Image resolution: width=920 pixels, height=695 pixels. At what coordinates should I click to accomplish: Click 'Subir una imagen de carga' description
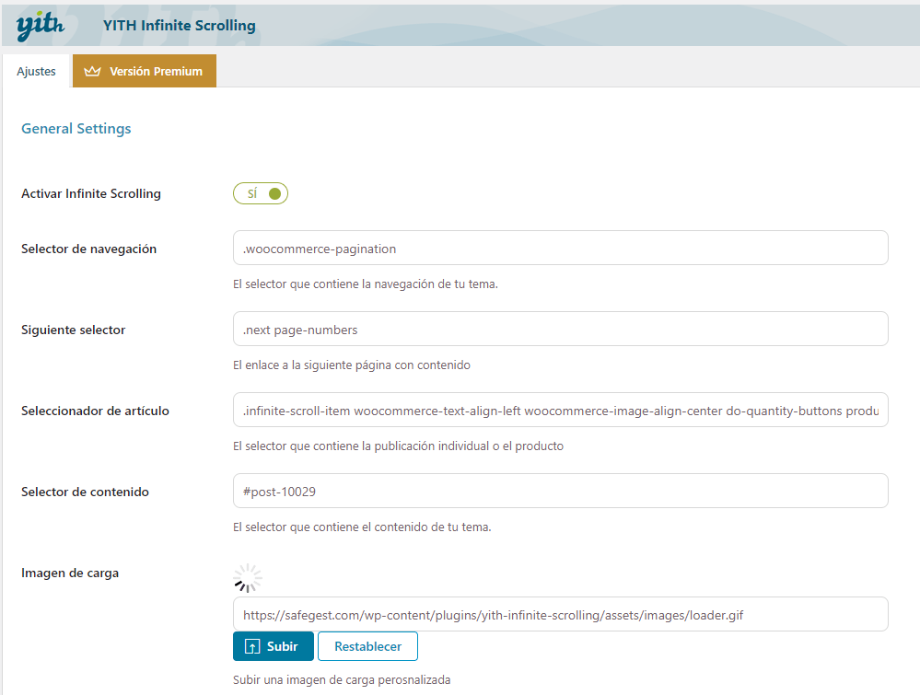(342, 679)
